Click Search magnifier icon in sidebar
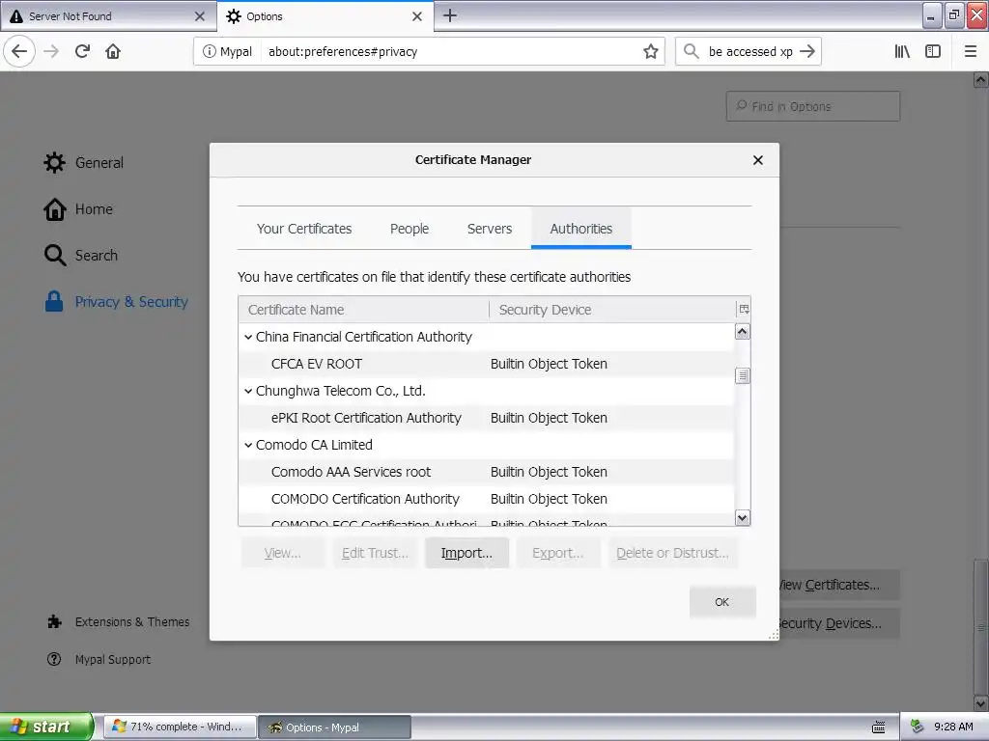The width and height of the screenshot is (989, 741). click(x=55, y=255)
